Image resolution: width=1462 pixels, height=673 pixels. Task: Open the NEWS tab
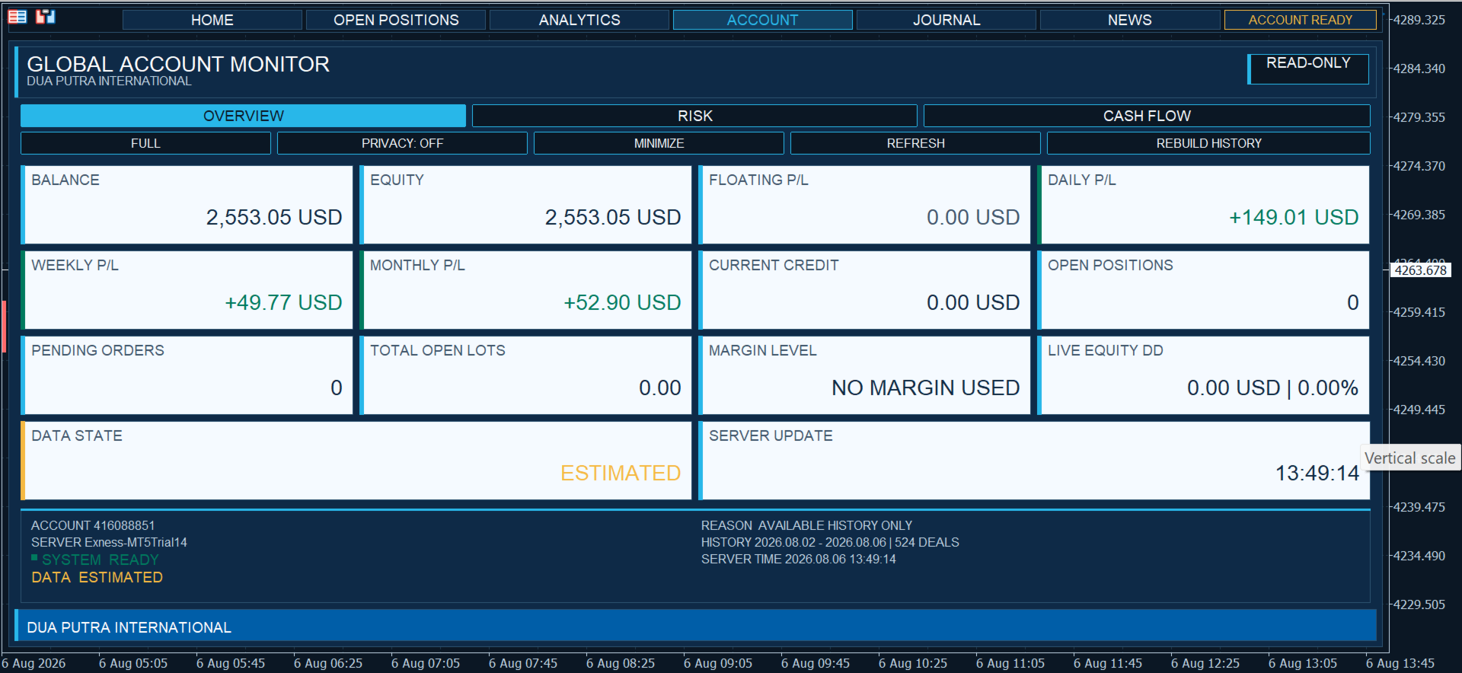pyautogui.click(x=1130, y=20)
